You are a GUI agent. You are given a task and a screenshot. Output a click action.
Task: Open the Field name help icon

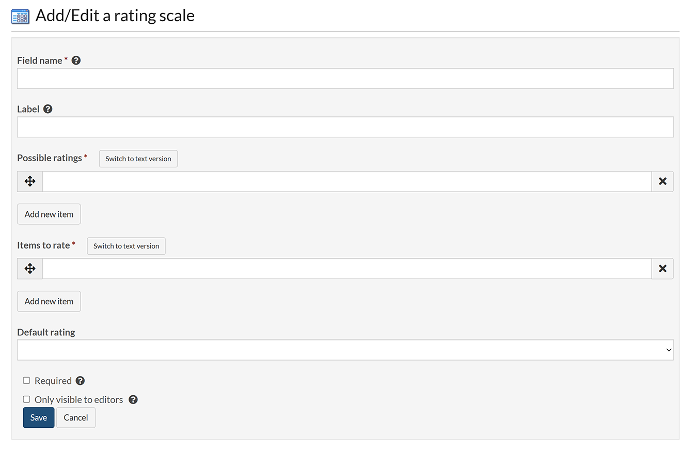76,60
